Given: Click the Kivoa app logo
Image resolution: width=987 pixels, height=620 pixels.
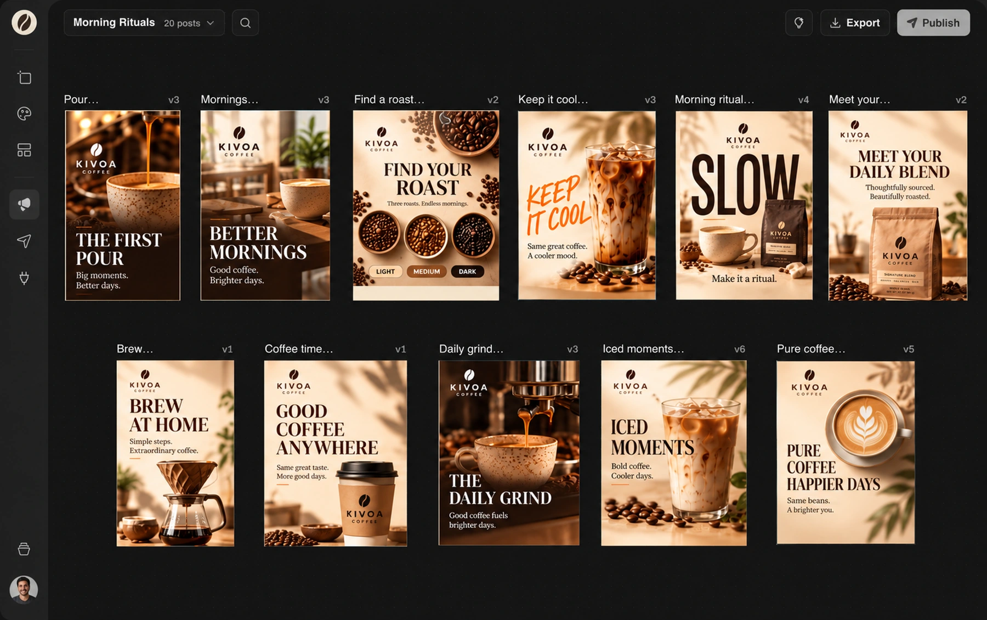Looking at the screenshot, I should click(x=24, y=22).
